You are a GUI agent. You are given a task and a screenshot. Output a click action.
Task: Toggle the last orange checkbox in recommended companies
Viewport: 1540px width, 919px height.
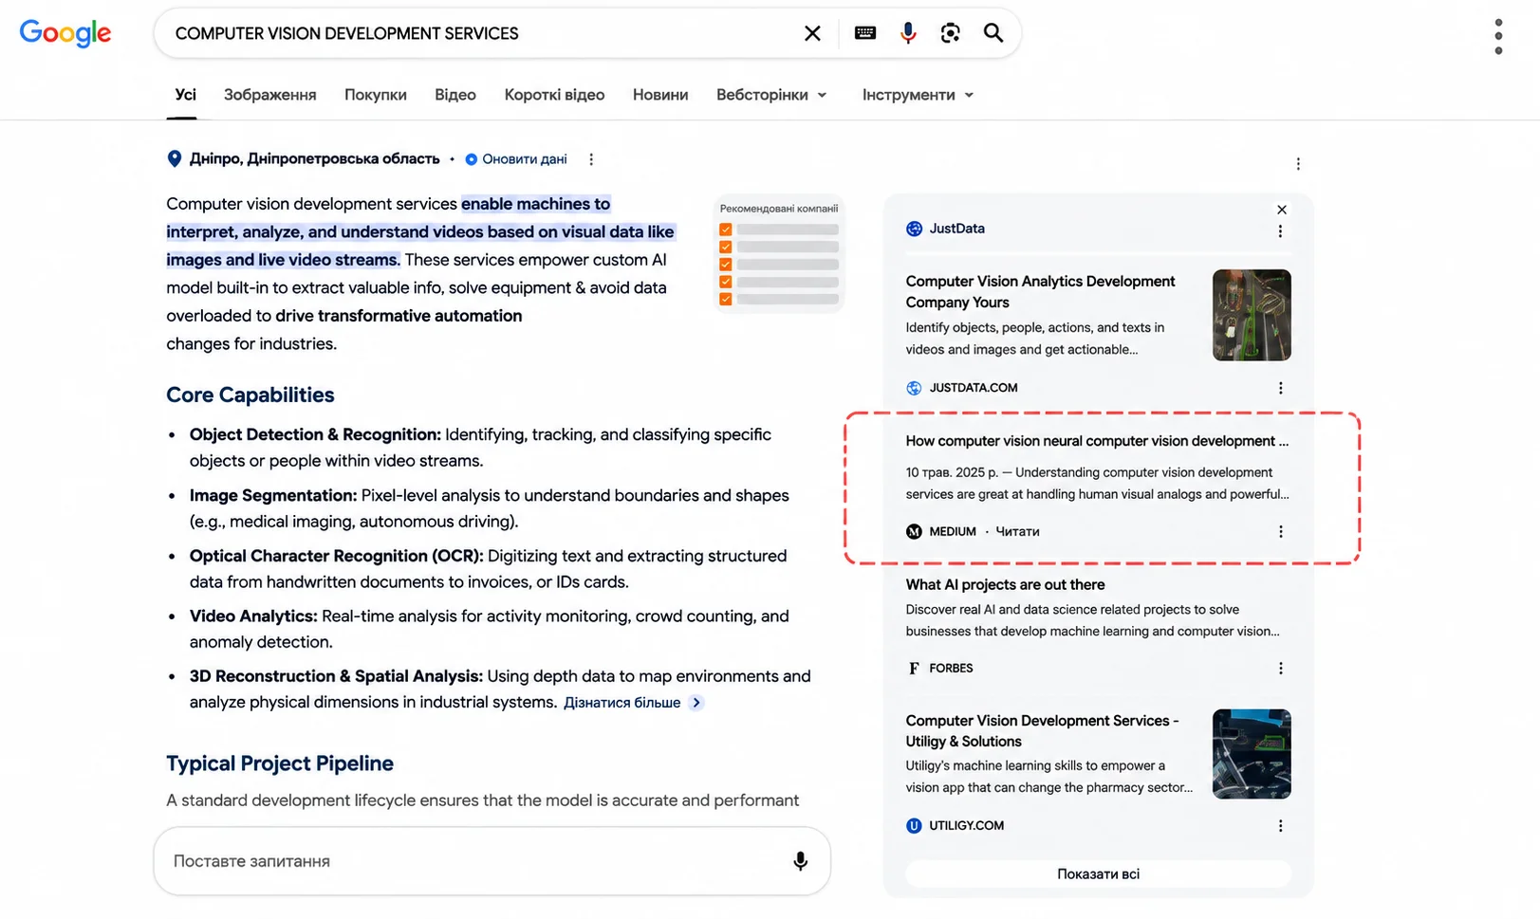(x=725, y=300)
